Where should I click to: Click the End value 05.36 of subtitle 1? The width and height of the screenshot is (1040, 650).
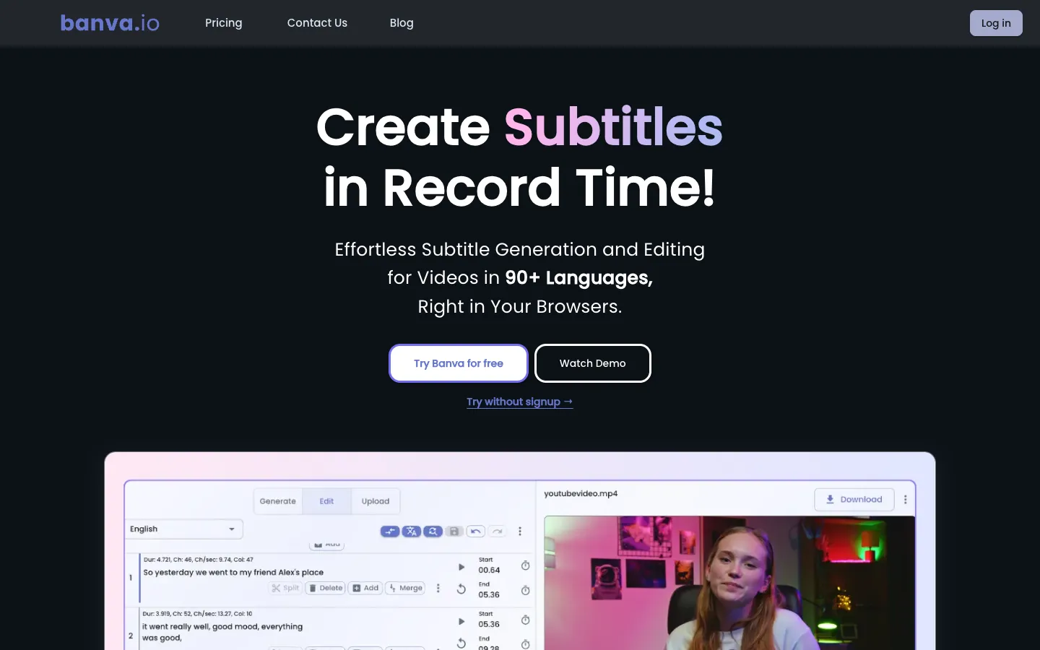click(489, 594)
